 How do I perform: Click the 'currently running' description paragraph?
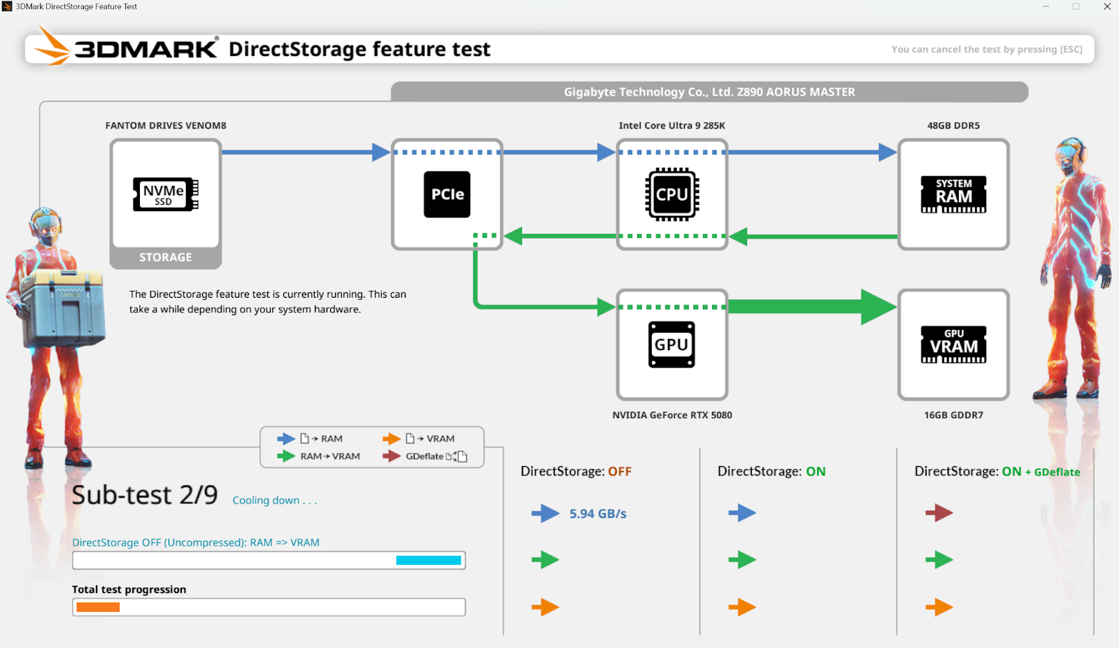tap(268, 302)
